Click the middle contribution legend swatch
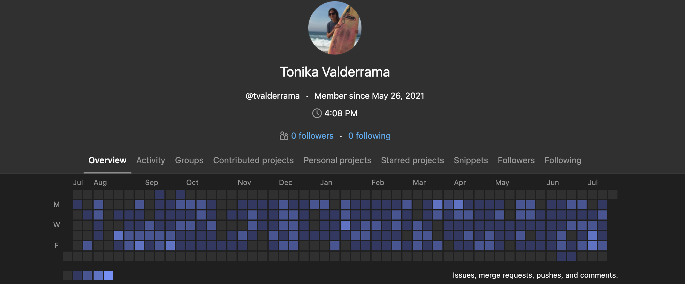 click(x=88, y=276)
